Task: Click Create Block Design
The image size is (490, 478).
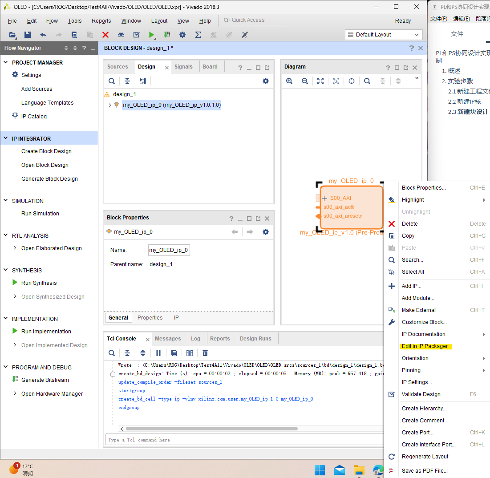Action: coord(47,151)
